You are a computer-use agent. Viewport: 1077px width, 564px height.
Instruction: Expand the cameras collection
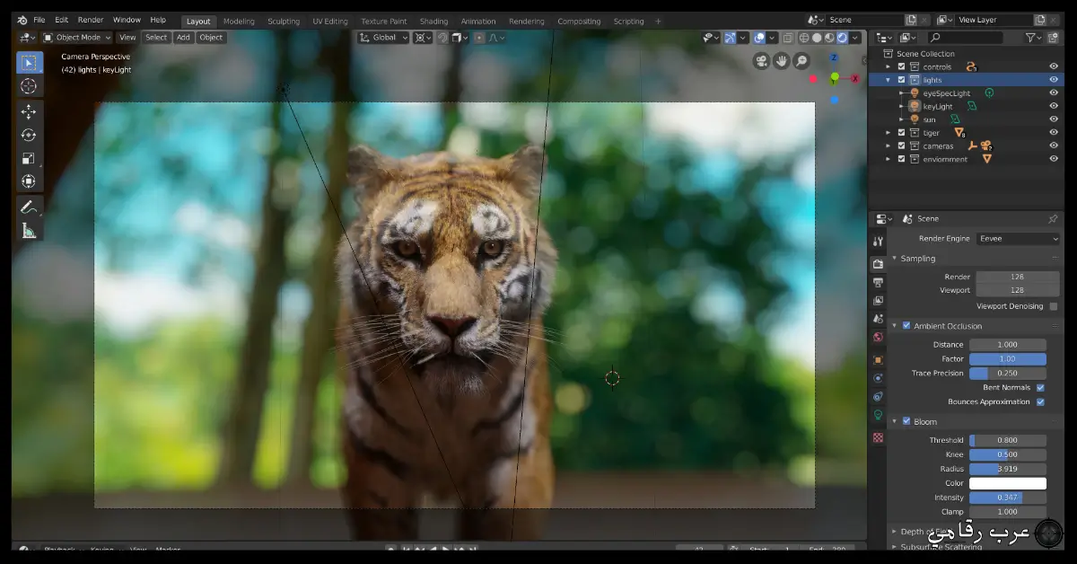coord(889,145)
